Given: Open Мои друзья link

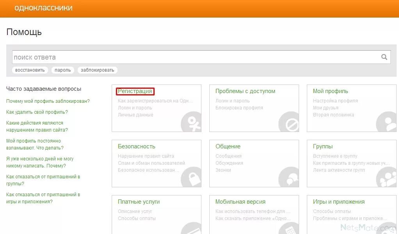Looking at the screenshot, I should coord(326,107).
